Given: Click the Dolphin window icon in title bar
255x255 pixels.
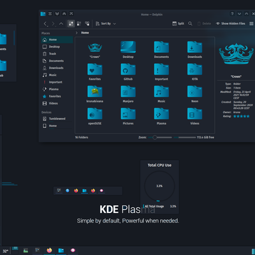Looking at the screenshot, I should coord(43,14).
